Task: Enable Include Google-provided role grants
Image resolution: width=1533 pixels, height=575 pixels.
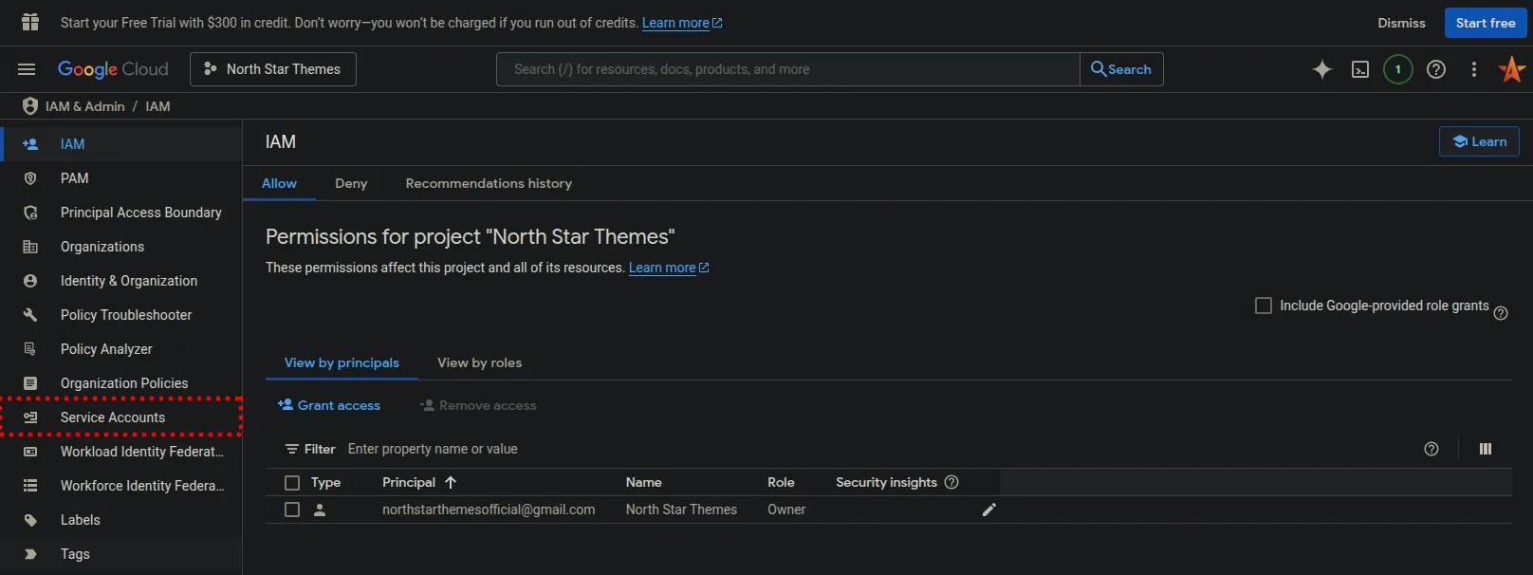Action: point(1264,306)
